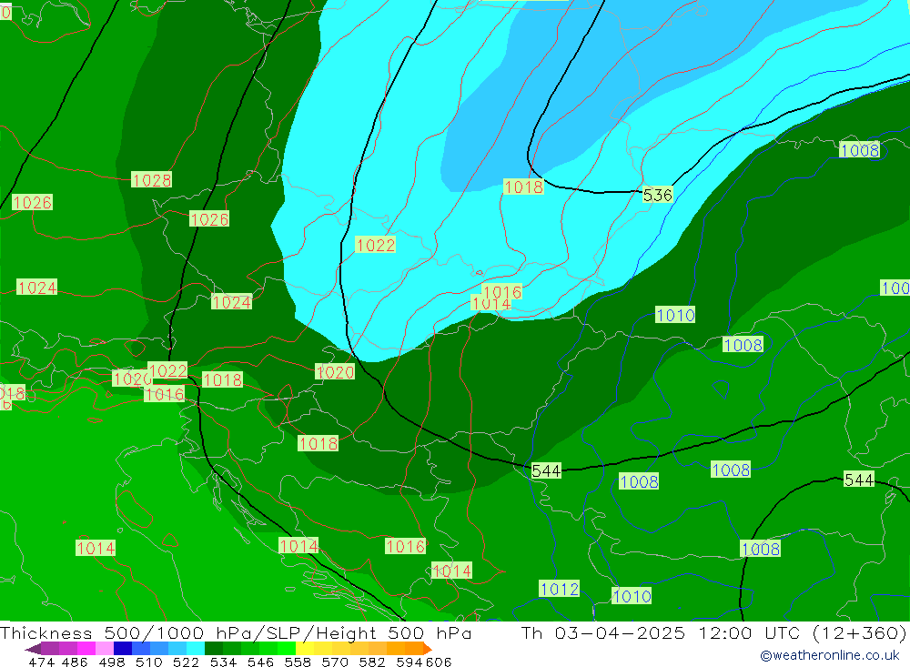Click the forecast date 'Th 03-04-2025'

pos(603,632)
